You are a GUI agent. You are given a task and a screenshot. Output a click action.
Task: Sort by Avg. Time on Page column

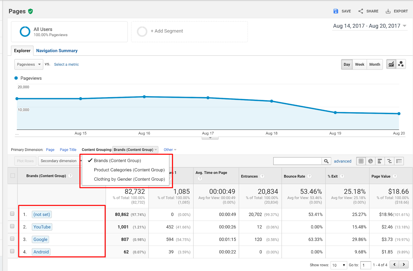pyautogui.click(x=211, y=173)
